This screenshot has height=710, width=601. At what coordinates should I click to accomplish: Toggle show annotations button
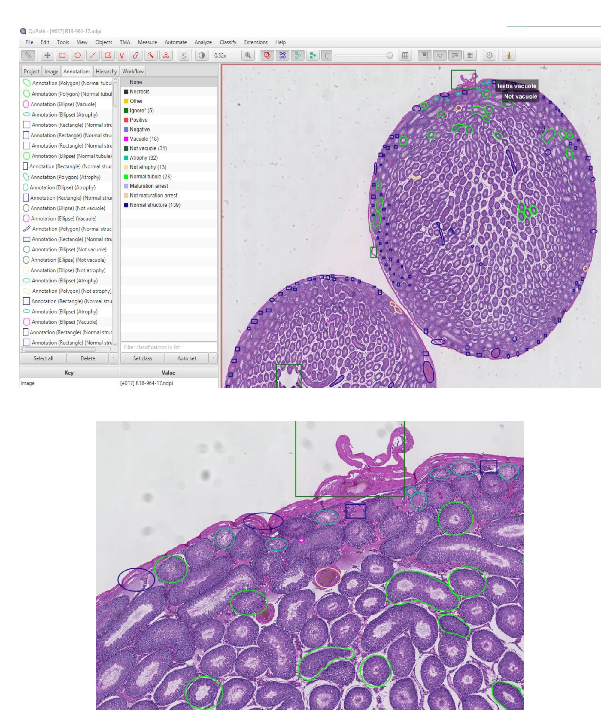point(267,55)
